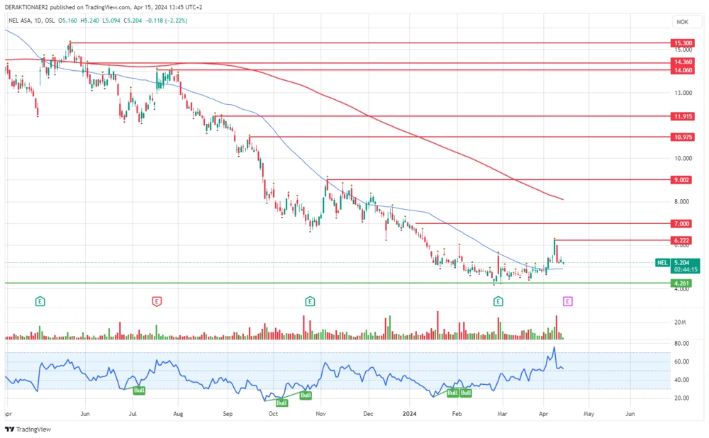Viewport: 709px width, 438px height.
Task: Click the lowest Bull label near October
Action: tap(281, 403)
